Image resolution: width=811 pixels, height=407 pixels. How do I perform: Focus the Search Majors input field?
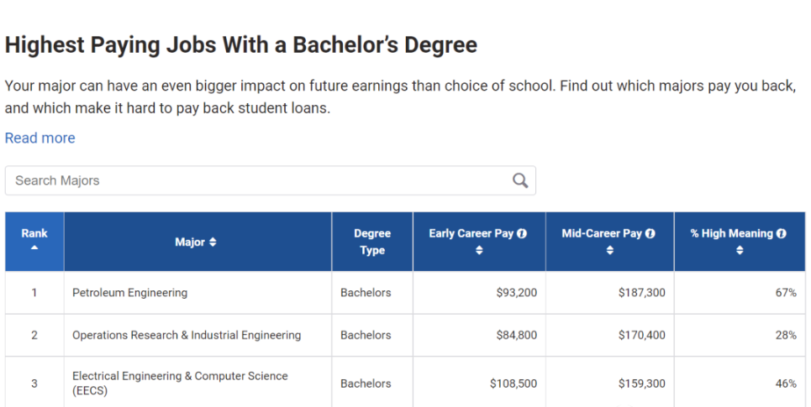[271, 180]
